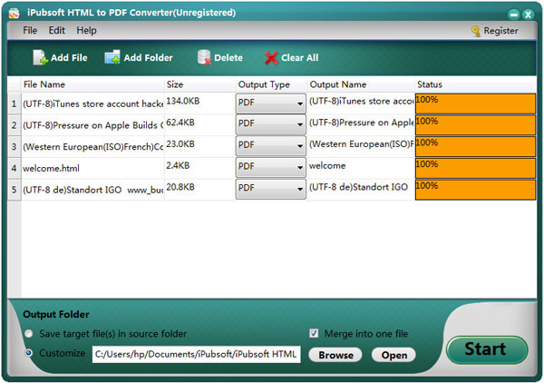This screenshot has width=544, height=383.
Task: Click the Browse button
Action: click(x=335, y=355)
